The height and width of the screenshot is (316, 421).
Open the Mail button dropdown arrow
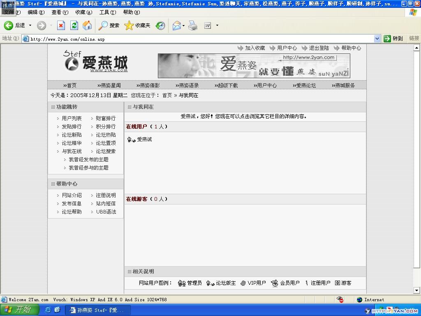pos(183,26)
